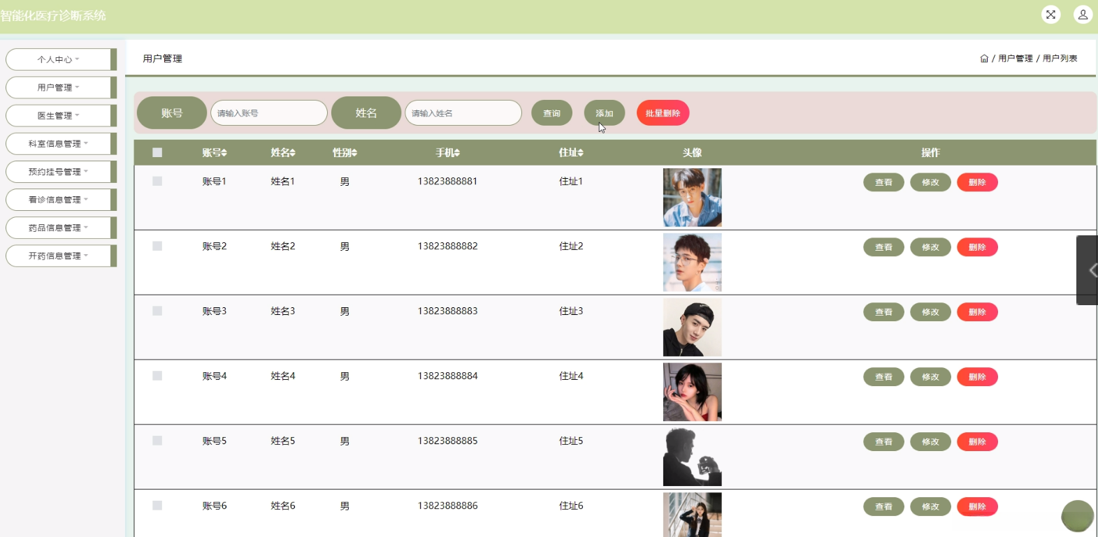View details of 账号1 with 查看
Viewport: 1098px width, 537px height.
pyautogui.click(x=884, y=182)
